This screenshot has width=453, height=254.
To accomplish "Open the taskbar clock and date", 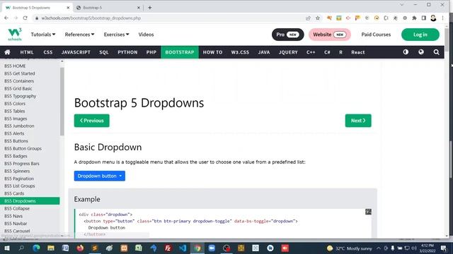I will [x=428, y=248].
